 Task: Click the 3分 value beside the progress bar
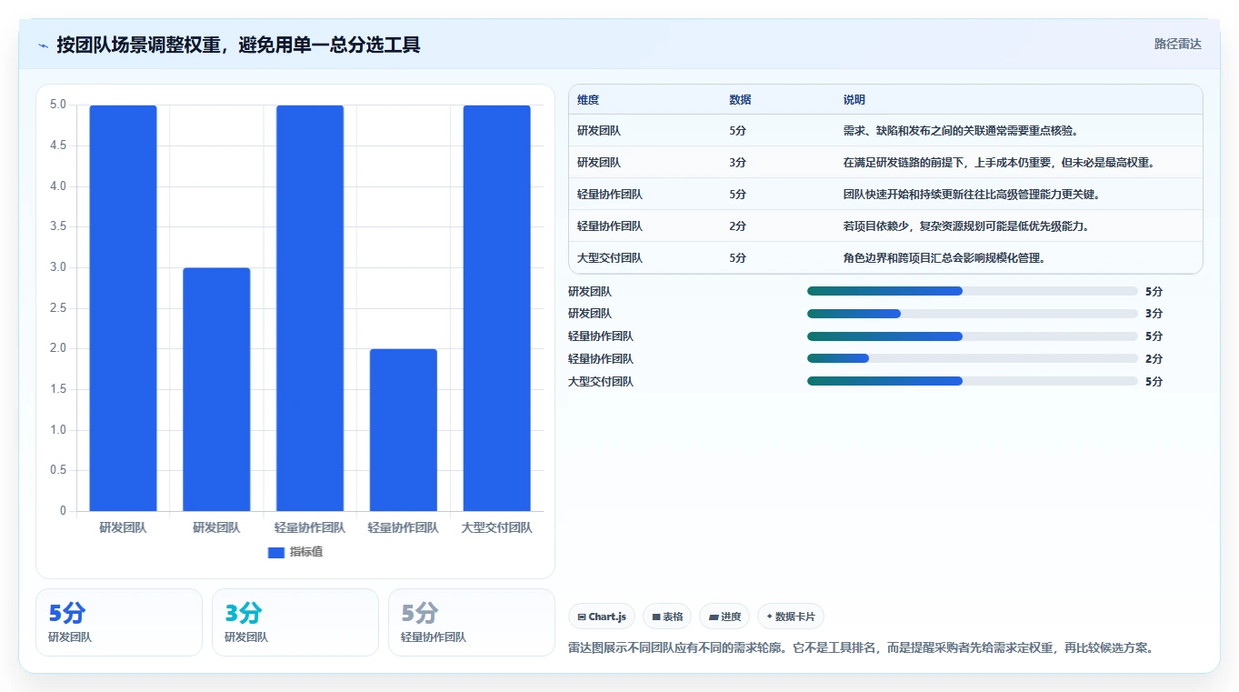tap(1154, 314)
